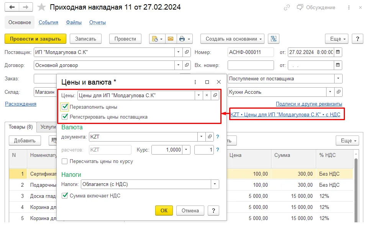Expand the Налоги taxation dropdown

pyautogui.click(x=215, y=184)
